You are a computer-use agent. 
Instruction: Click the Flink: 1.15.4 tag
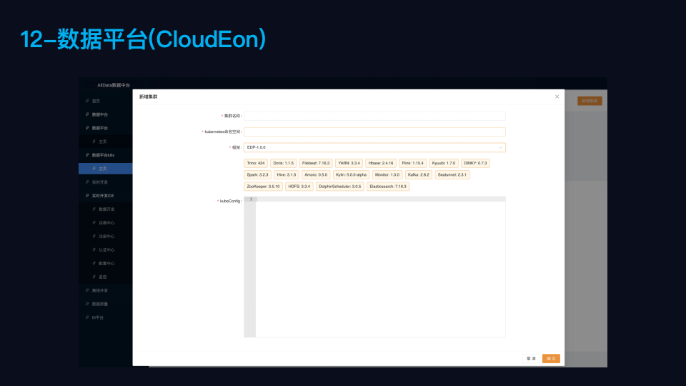[412, 163]
